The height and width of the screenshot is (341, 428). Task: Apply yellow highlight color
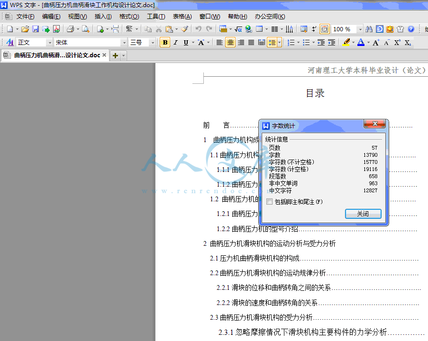tap(346, 43)
